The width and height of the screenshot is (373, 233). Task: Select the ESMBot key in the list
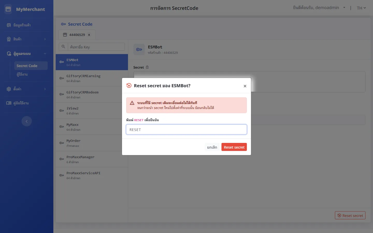(92, 62)
